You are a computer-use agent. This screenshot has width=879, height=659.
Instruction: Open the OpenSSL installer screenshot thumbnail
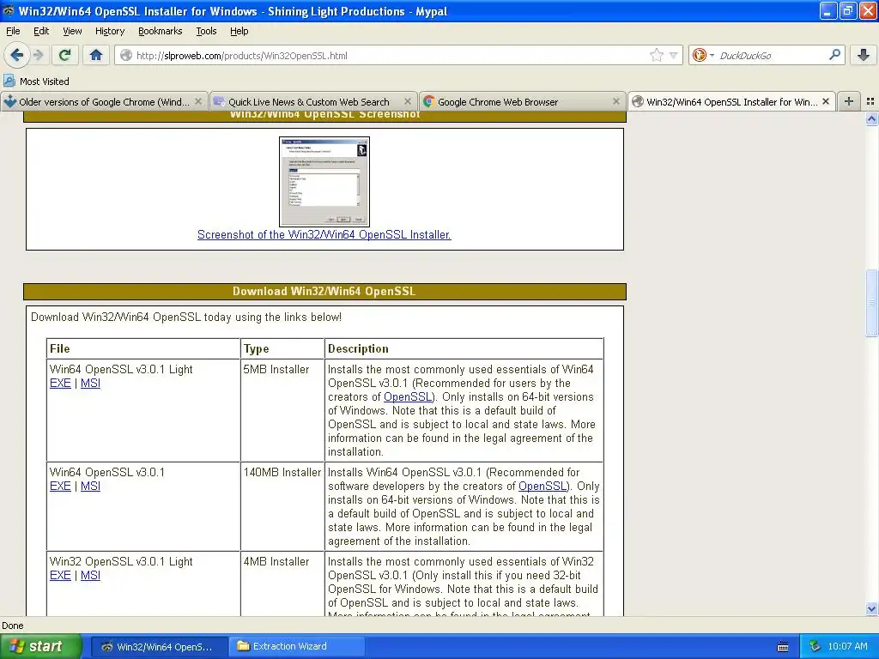(324, 182)
